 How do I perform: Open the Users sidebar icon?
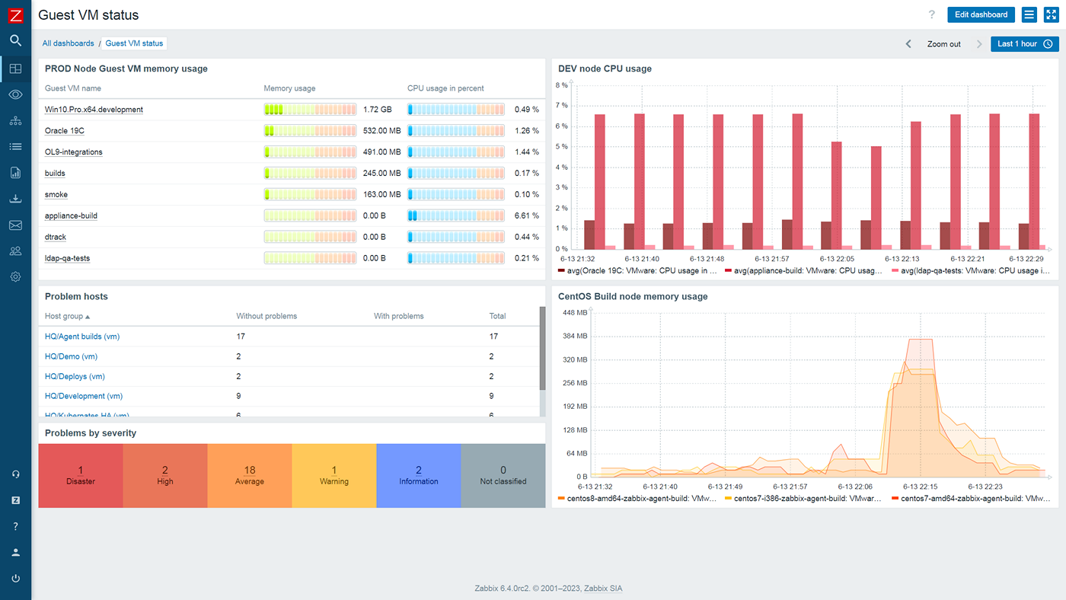15,251
